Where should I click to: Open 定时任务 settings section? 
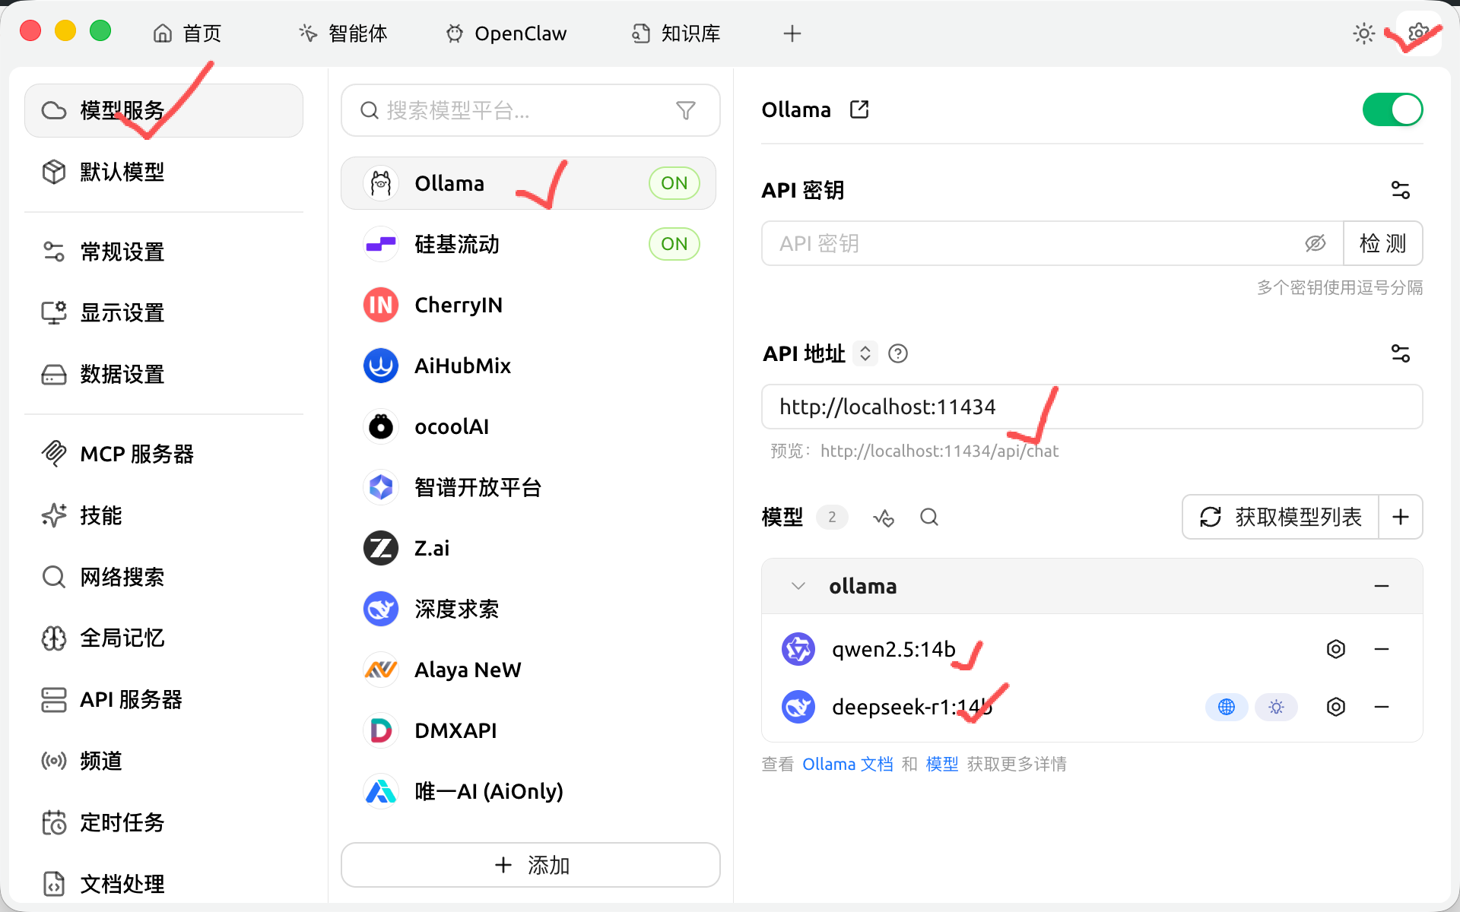point(164,822)
